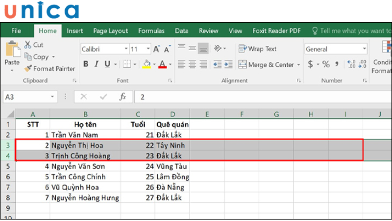The image size is (392, 221).
Task: Toggle Middle Align vertical alignment
Action: pos(192,49)
